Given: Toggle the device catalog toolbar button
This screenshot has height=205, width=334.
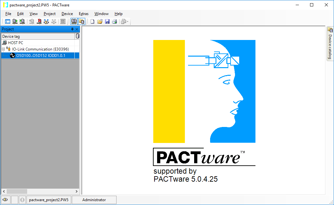Looking at the screenshot, I should pos(81,21).
